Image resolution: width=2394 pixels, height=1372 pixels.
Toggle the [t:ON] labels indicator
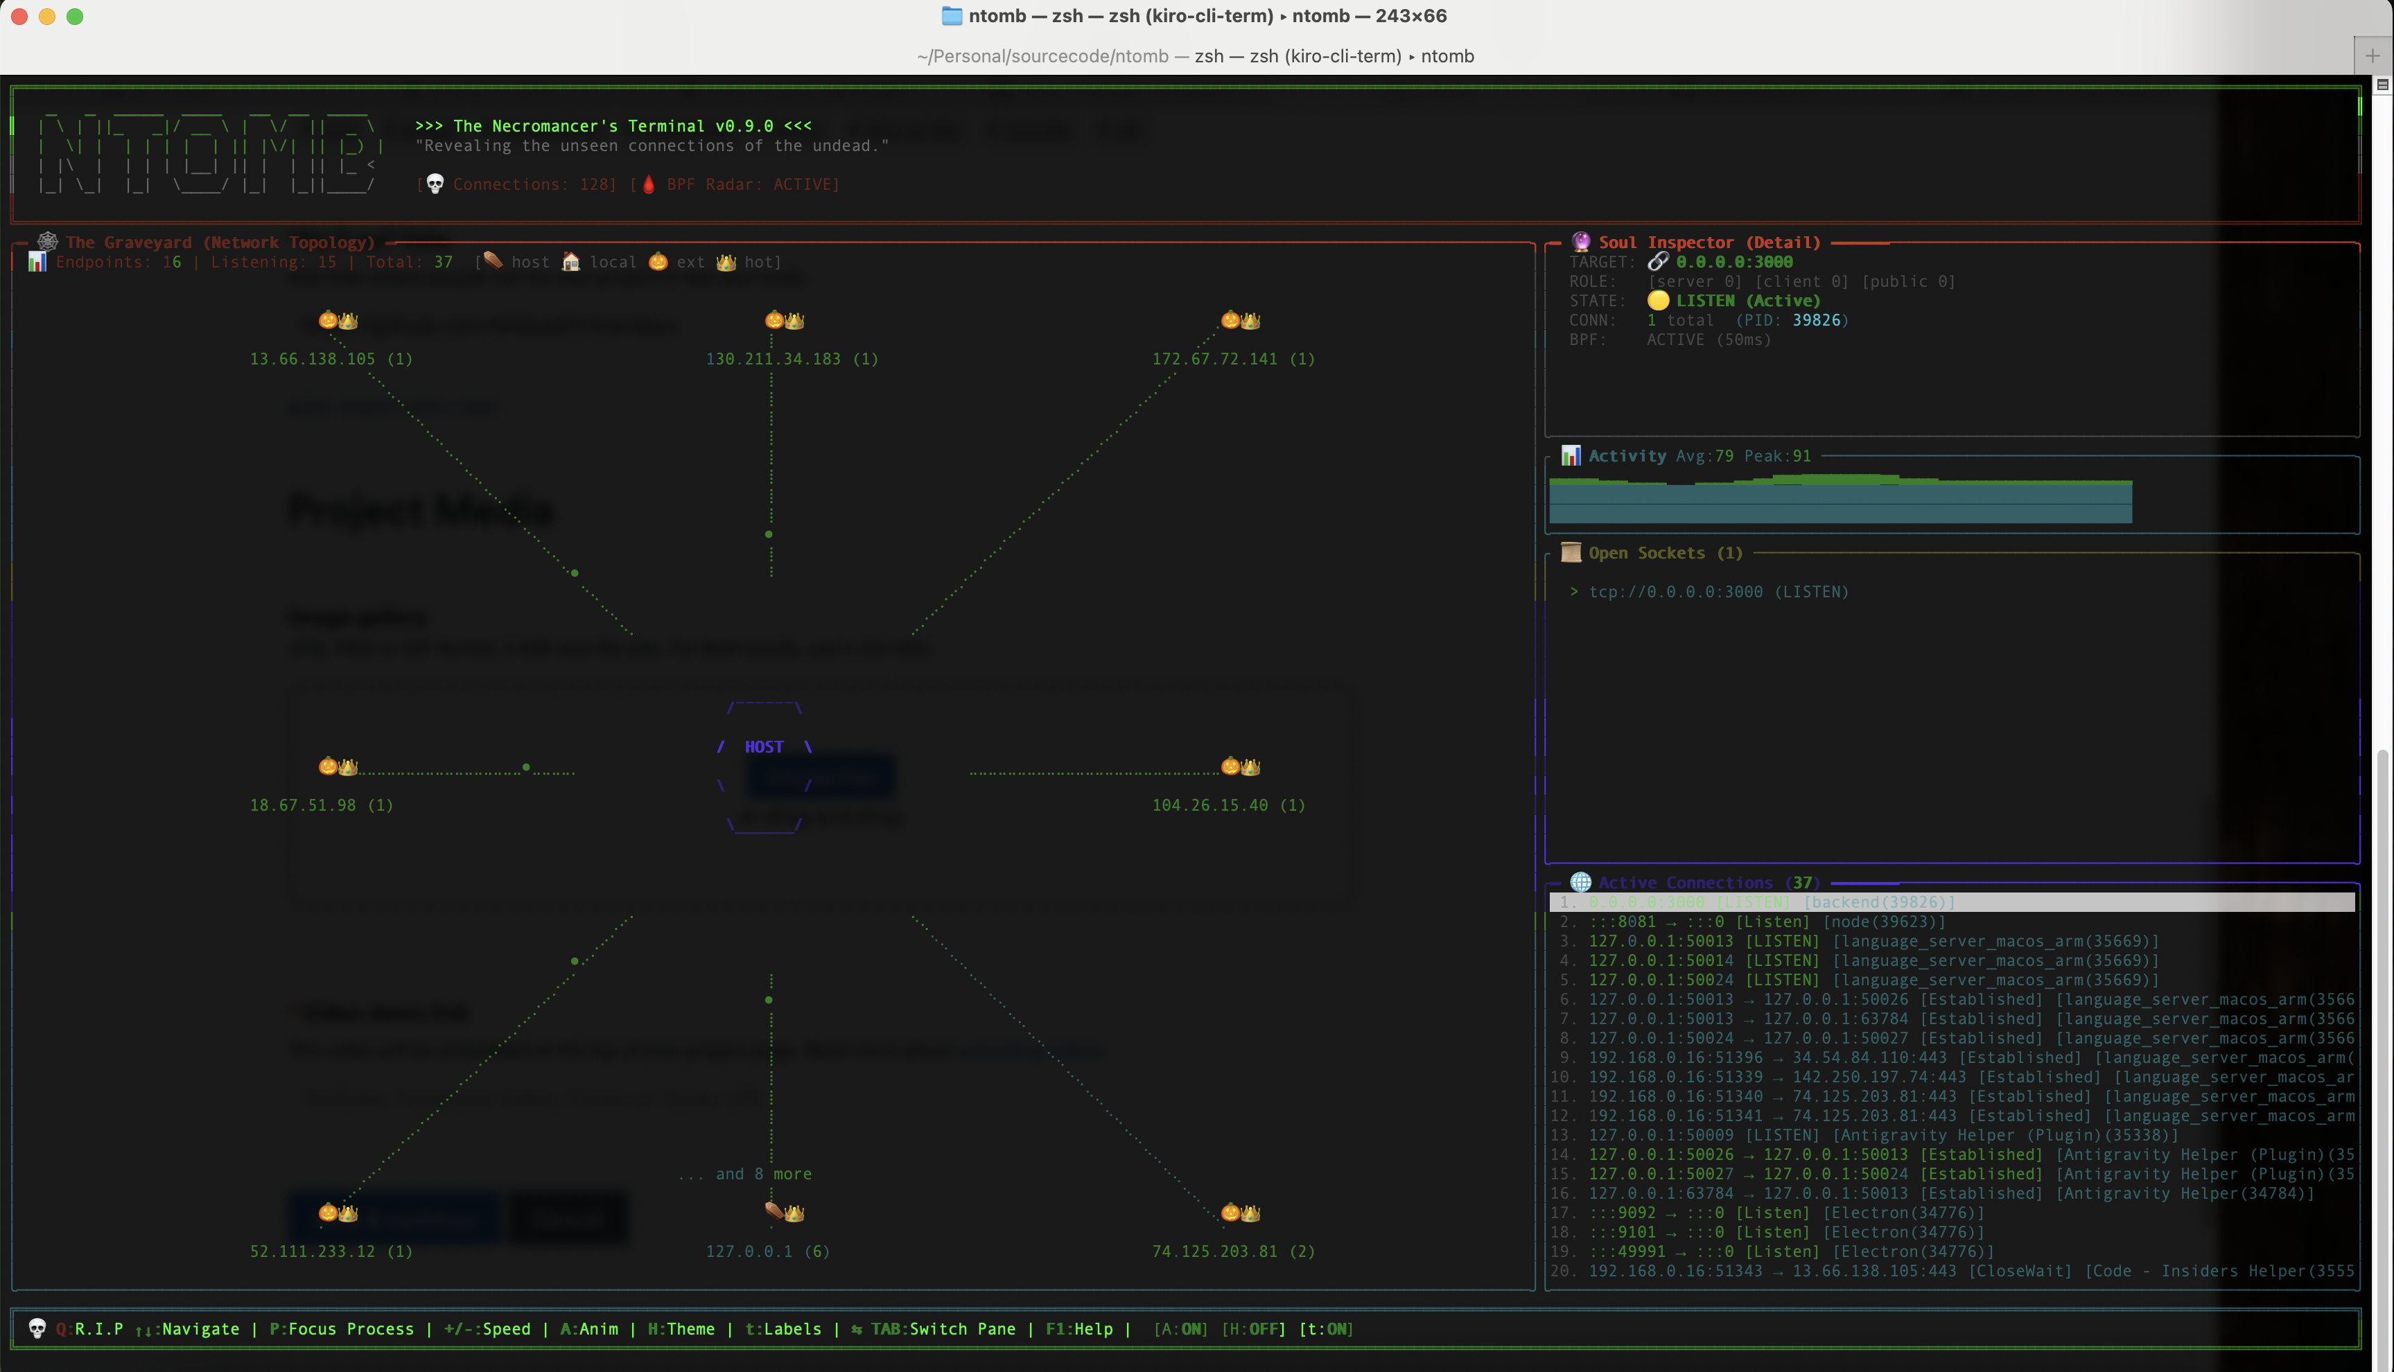click(1326, 1328)
